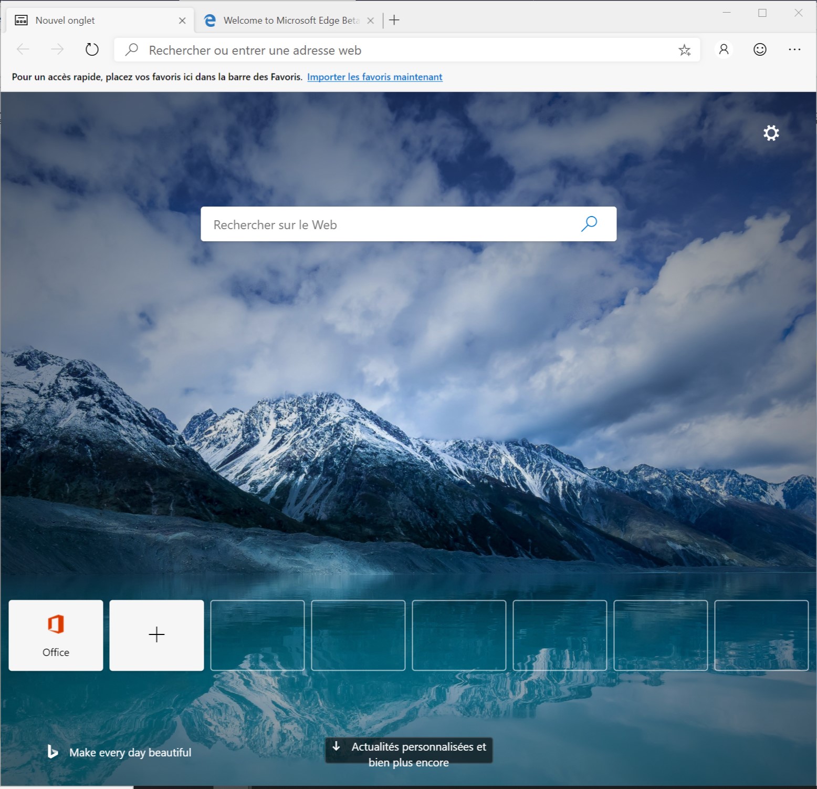
Task: Open the Office quick link tile
Action: (x=56, y=636)
